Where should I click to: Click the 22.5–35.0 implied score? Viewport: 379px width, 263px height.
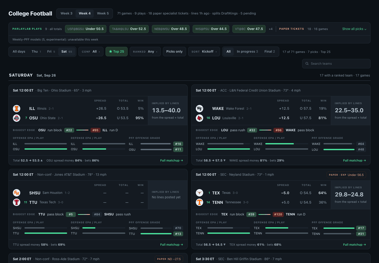349,110
